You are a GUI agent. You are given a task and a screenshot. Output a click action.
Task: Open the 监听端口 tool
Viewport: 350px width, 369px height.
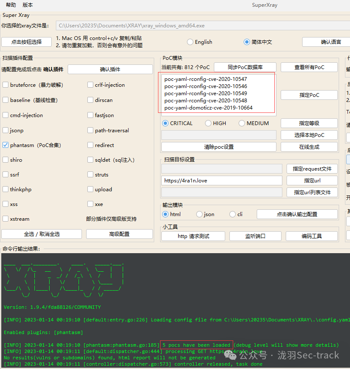click(x=255, y=236)
